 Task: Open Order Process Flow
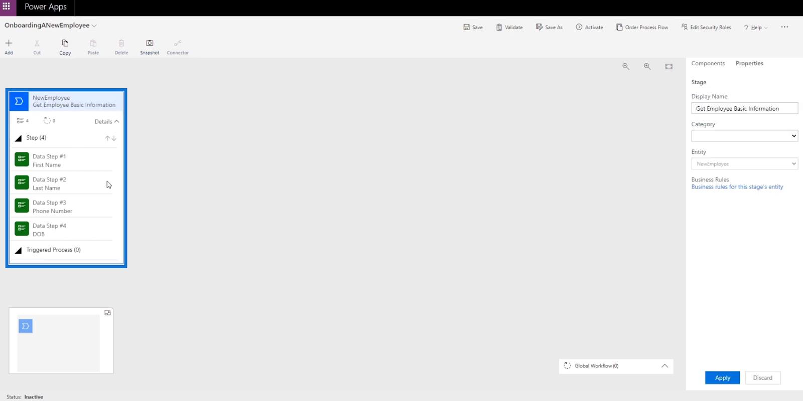pos(642,27)
